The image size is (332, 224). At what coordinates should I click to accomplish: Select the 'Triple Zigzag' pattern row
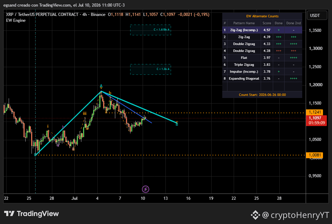pyautogui.click(x=262, y=65)
